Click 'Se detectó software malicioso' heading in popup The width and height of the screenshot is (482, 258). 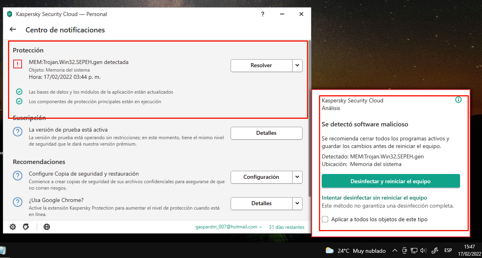pos(365,124)
